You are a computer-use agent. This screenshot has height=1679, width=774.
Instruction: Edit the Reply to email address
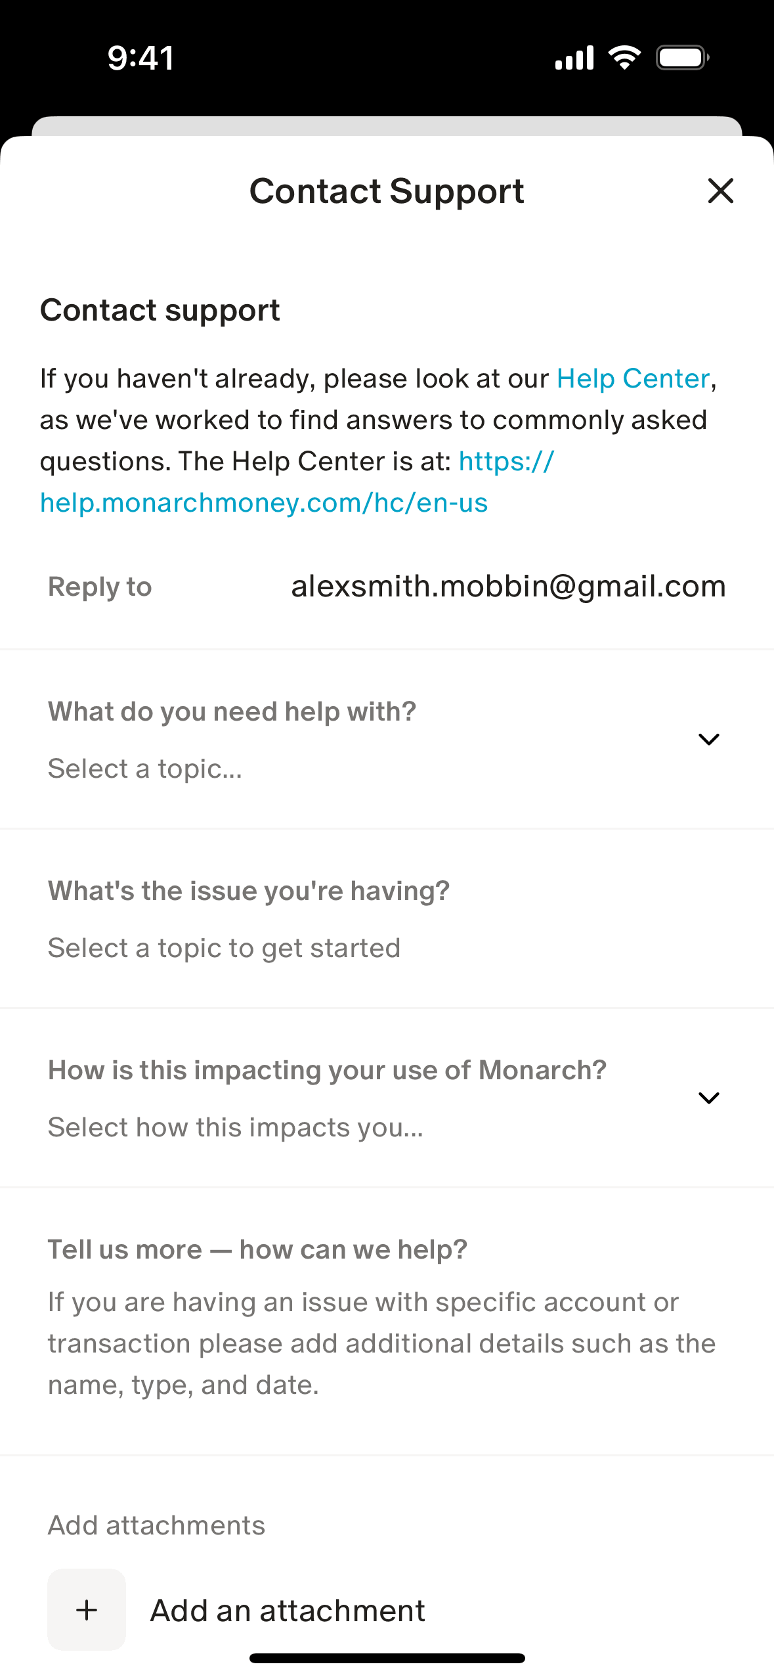[508, 587]
